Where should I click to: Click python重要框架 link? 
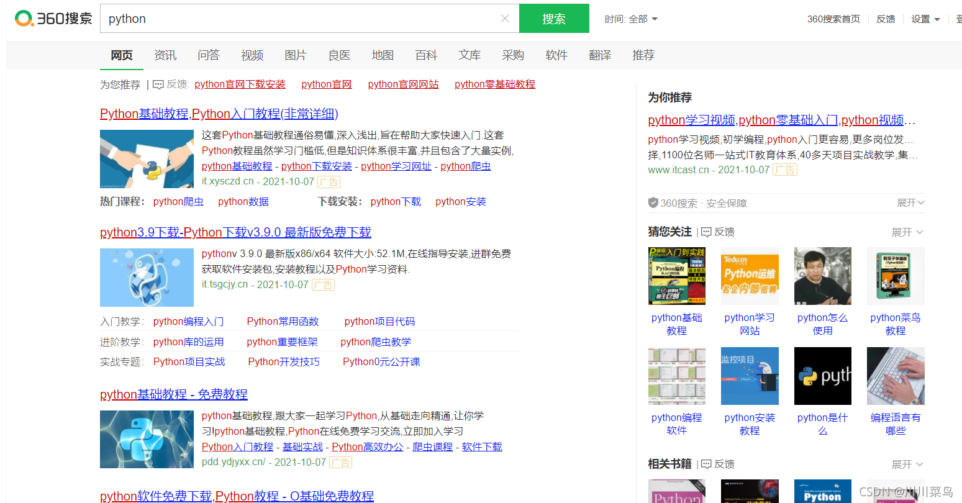click(x=282, y=342)
